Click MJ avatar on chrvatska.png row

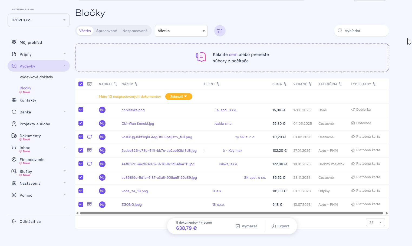click(102, 110)
